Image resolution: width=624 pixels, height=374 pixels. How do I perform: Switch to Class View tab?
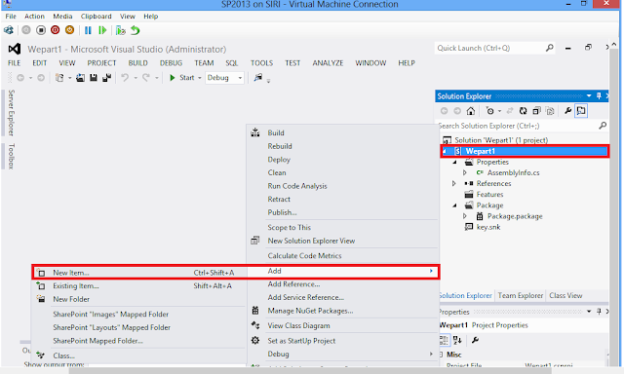pos(565,296)
